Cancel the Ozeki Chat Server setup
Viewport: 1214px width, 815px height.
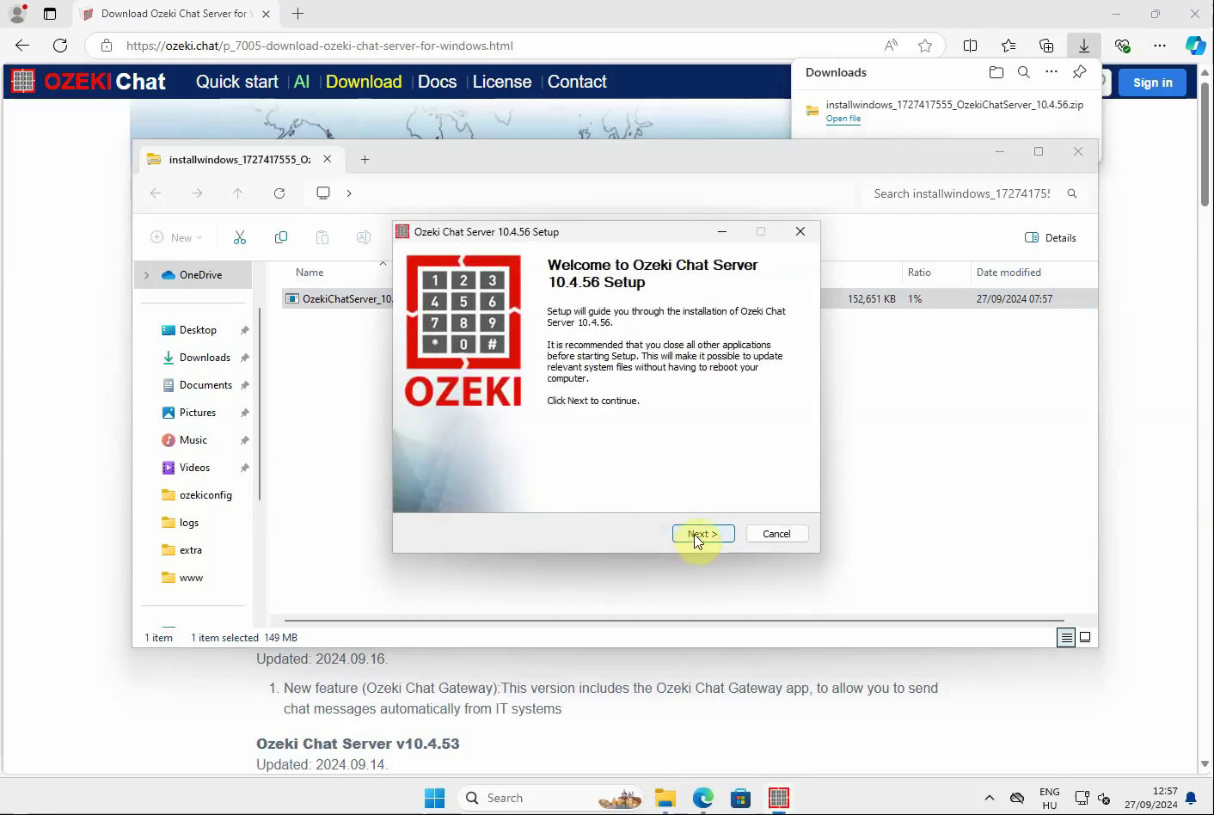[776, 534]
